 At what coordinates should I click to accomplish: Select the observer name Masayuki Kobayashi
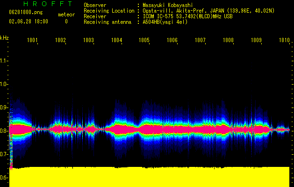pyautogui.click(x=168, y=5)
